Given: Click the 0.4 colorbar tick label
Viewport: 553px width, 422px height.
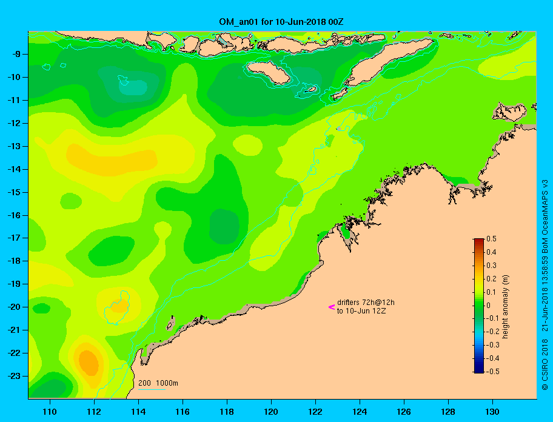Looking at the screenshot, I should click(x=491, y=252).
